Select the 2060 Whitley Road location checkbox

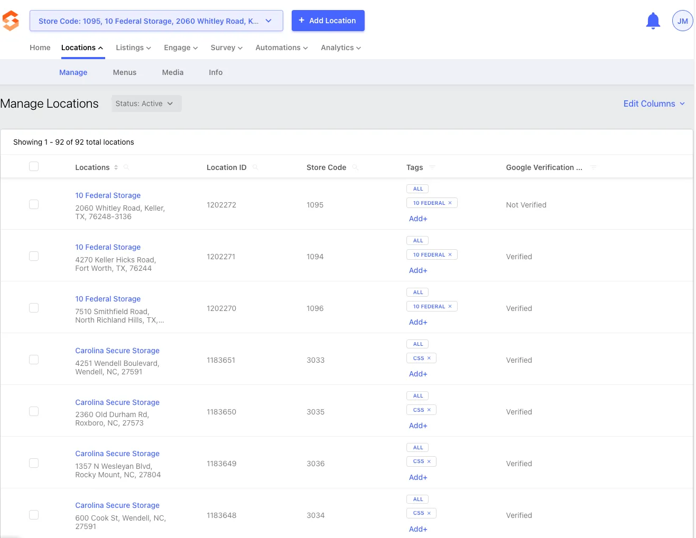point(34,204)
